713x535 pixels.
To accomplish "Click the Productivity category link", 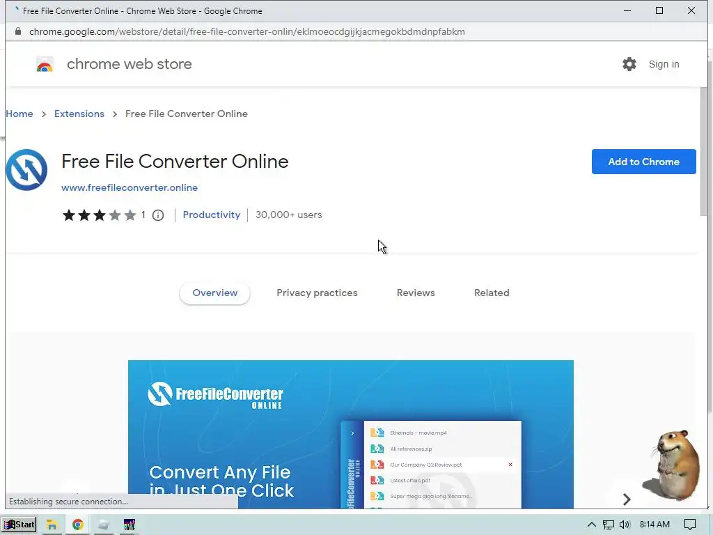I will click(x=212, y=215).
